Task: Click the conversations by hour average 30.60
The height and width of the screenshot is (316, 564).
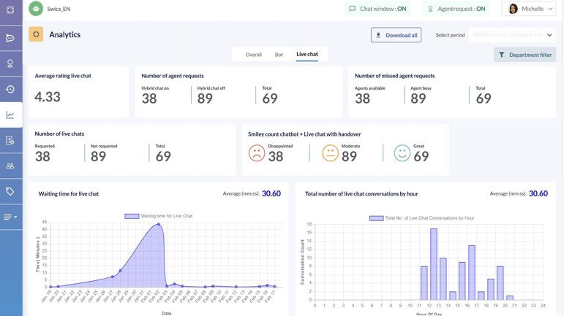Action: click(x=538, y=193)
